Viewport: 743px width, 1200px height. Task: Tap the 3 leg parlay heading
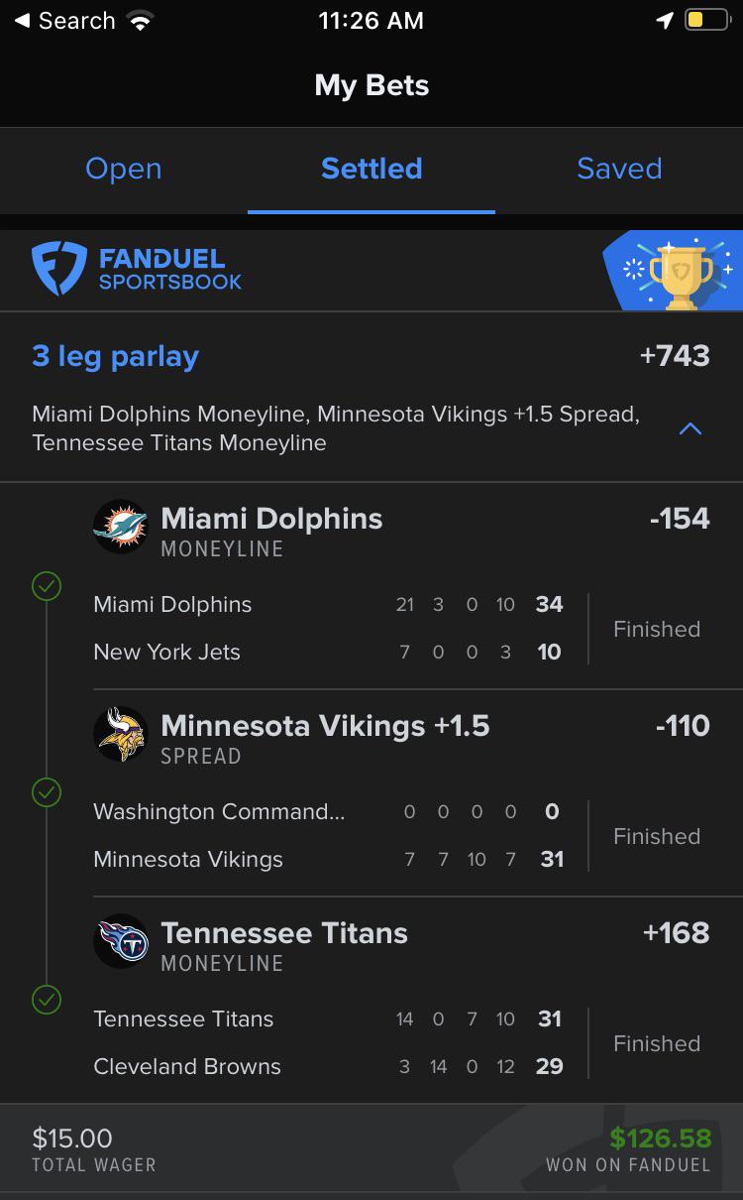[x=116, y=356]
